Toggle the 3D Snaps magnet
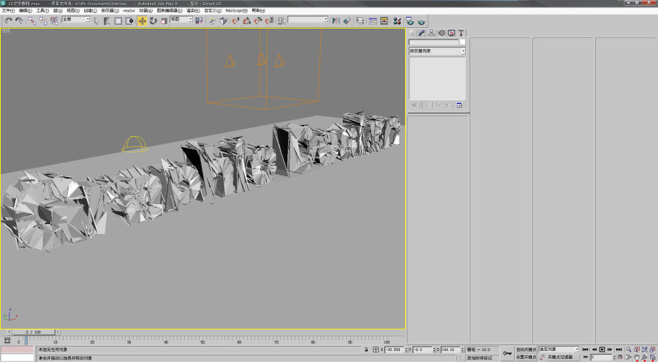 [x=235, y=20]
